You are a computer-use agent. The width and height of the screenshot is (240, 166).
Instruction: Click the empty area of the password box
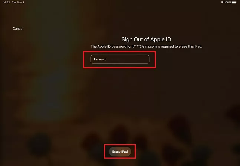click(129, 59)
